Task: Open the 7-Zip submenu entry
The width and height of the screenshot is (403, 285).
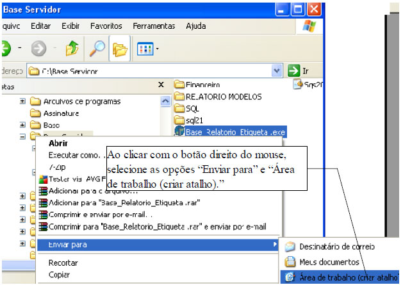Action: (x=57, y=167)
